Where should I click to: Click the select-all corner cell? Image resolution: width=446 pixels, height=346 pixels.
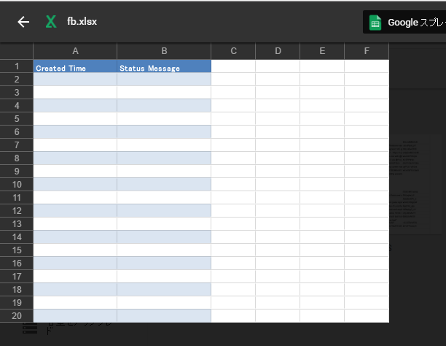17,51
